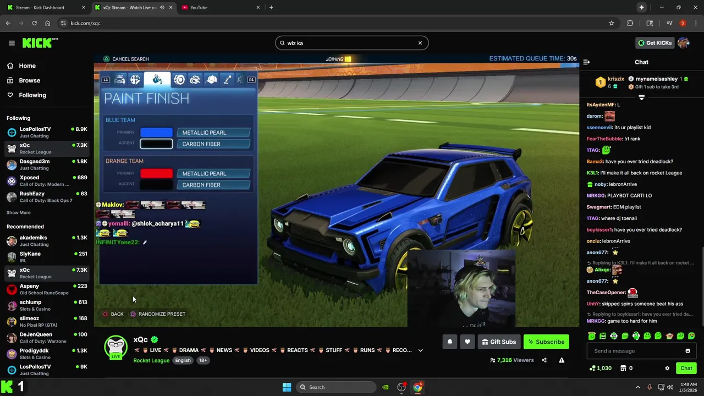Reload the page
The width and height of the screenshot is (704, 396).
click(34, 23)
